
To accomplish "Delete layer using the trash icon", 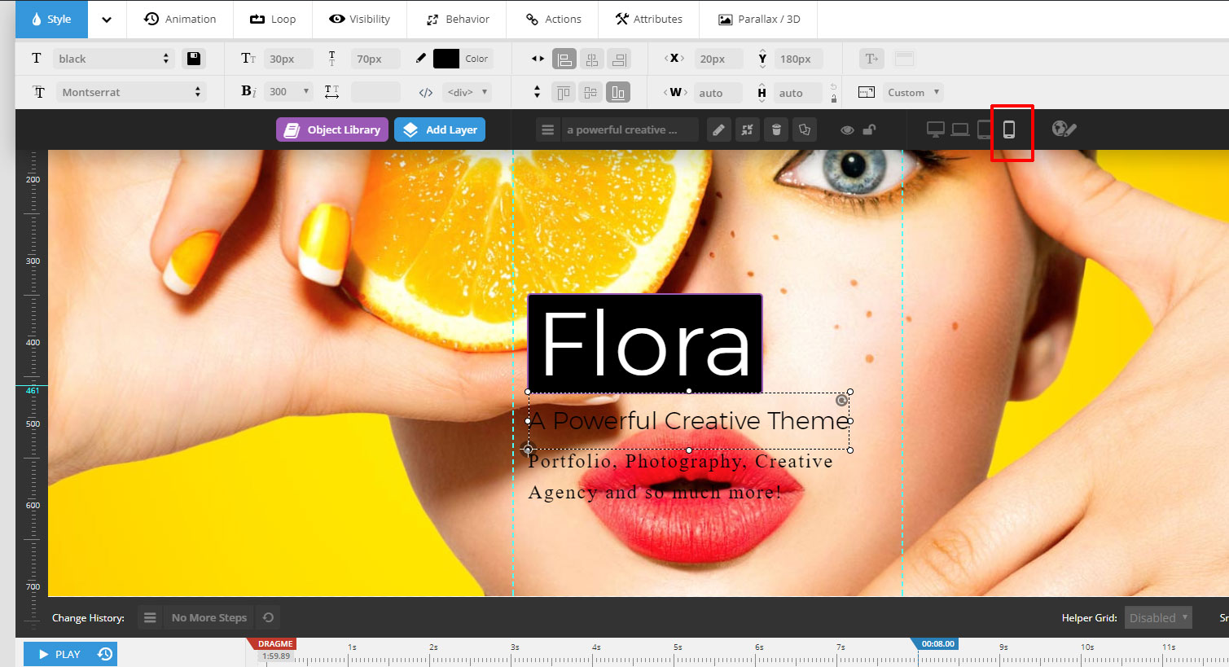I will coord(776,130).
